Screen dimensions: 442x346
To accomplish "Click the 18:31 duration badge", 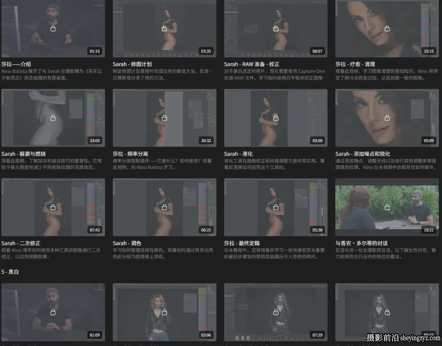I will tap(429, 230).
